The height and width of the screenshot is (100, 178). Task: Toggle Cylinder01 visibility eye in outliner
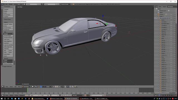171,22
